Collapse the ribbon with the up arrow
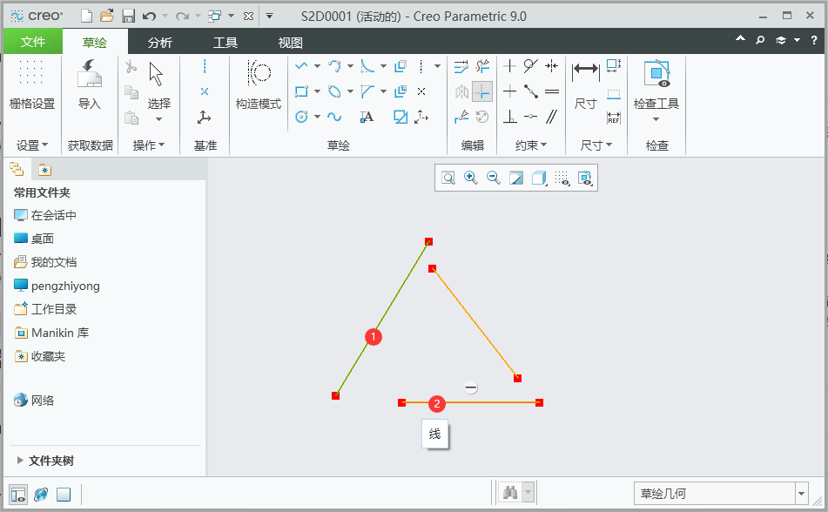 tap(740, 39)
